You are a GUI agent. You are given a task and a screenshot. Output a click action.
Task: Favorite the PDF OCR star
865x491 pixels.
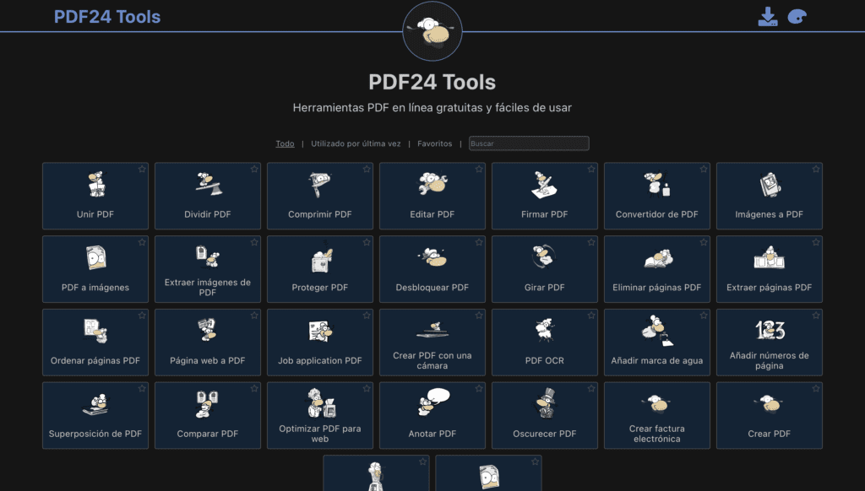591,316
